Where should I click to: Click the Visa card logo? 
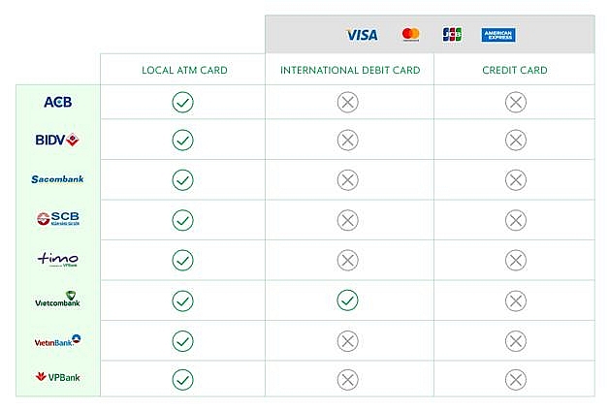coord(362,35)
